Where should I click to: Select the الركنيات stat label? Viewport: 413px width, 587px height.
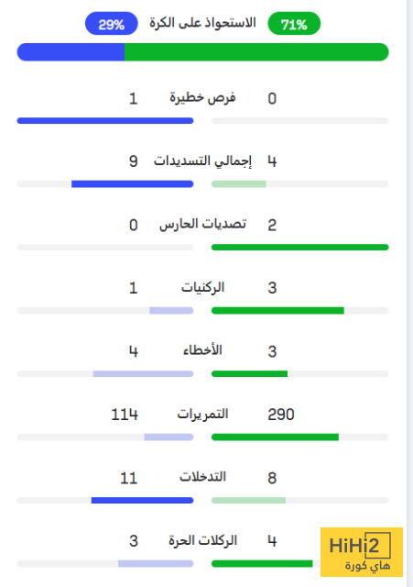pos(202,287)
